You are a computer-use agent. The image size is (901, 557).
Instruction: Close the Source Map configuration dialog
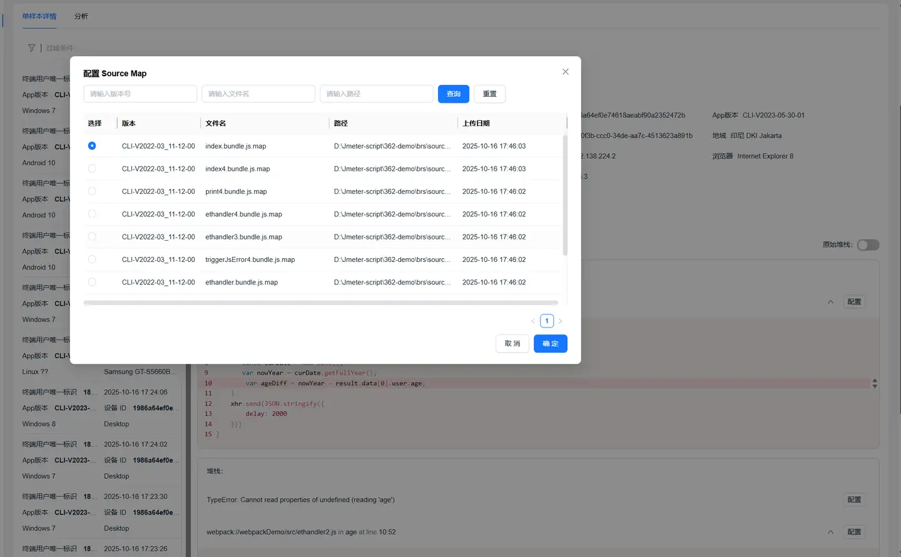point(565,72)
